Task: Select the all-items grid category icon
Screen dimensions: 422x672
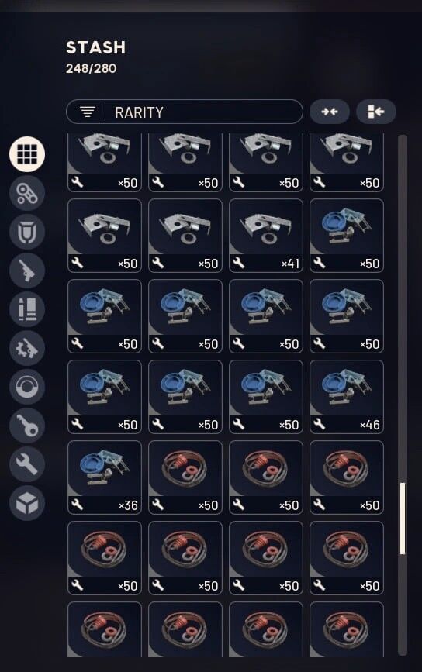Action: [27, 154]
